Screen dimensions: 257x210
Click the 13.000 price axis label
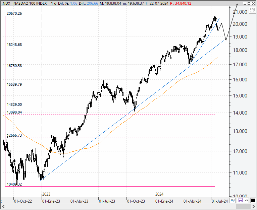coord(240,131)
